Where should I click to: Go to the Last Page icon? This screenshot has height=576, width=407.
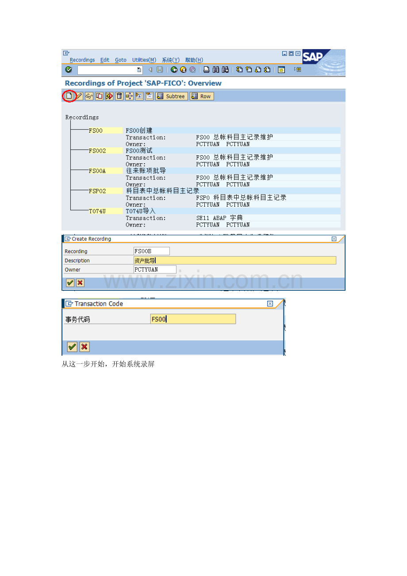tap(267, 70)
